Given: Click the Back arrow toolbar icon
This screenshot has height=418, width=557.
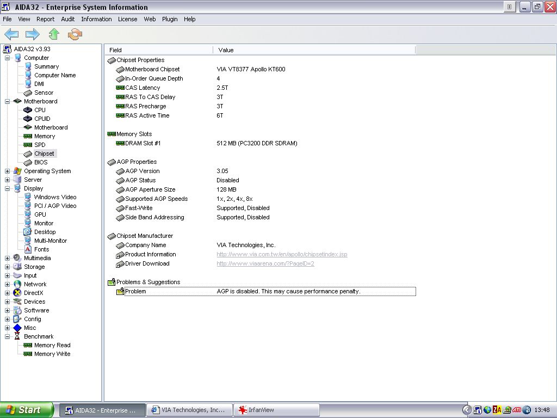Looking at the screenshot, I should 11,35.
